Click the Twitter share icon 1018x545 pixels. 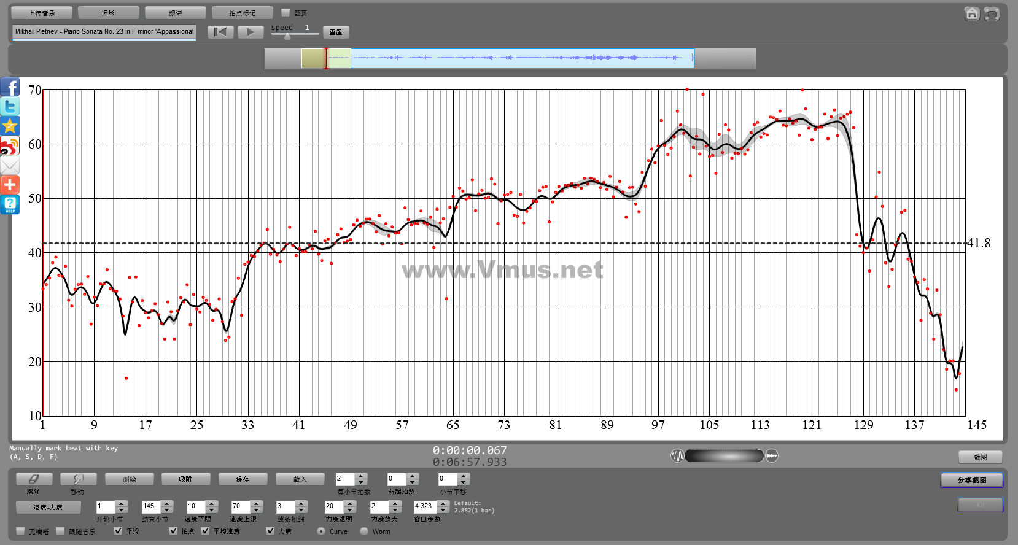click(x=10, y=107)
